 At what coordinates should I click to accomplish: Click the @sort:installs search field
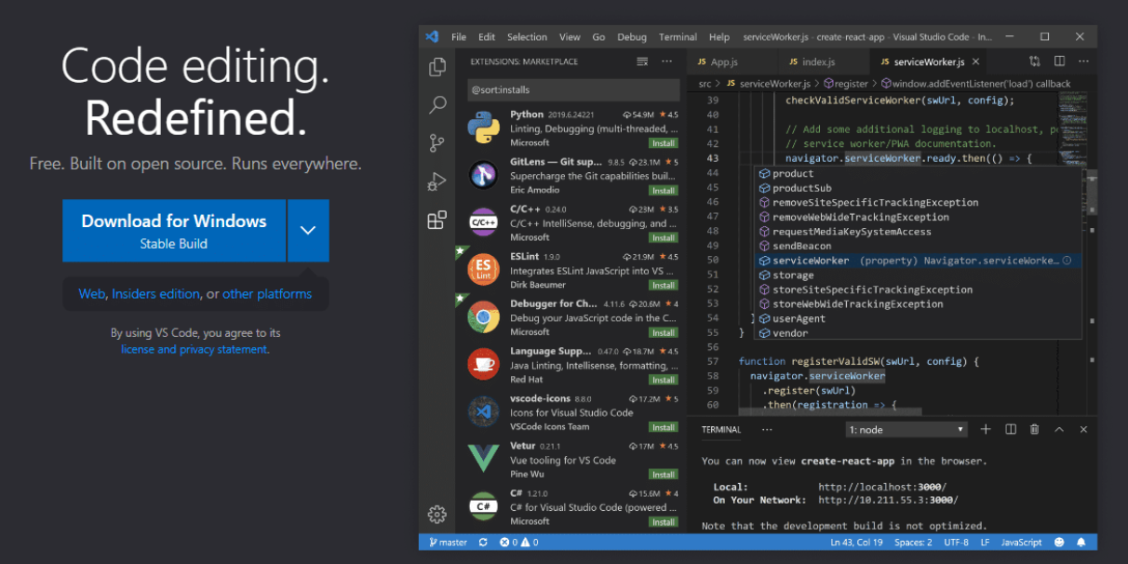pyautogui.click(x=572, y=90)
